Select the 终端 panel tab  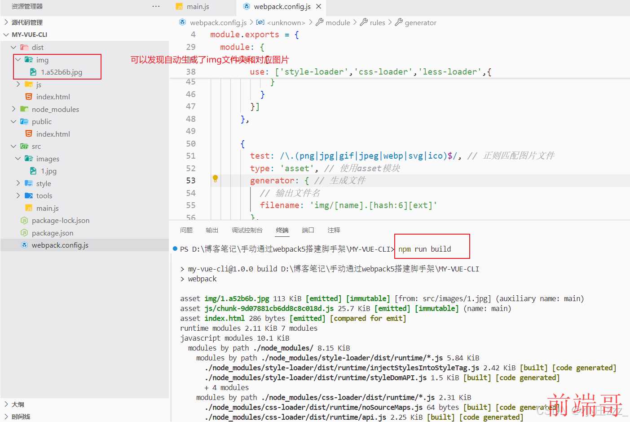click(282, 230)
